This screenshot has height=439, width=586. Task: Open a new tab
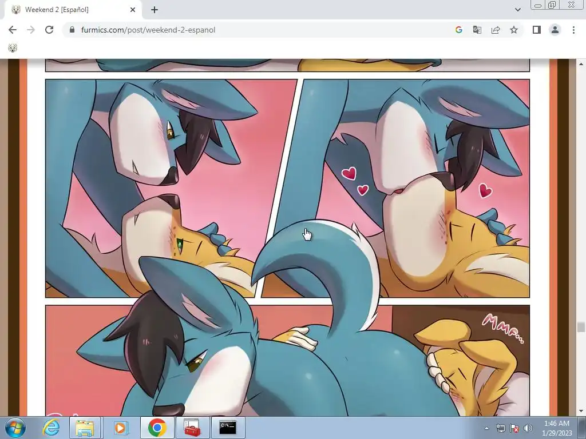click(155, 10)
